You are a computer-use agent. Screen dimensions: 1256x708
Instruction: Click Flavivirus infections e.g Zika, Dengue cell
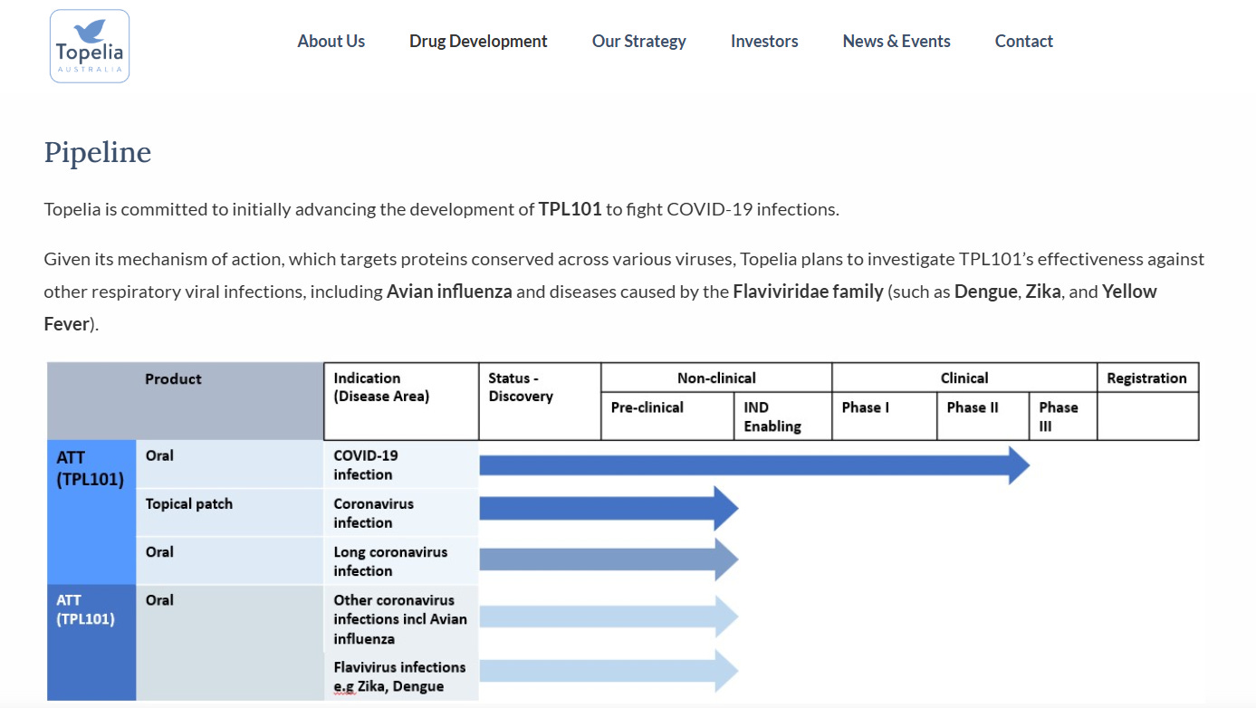pos(399,676)
